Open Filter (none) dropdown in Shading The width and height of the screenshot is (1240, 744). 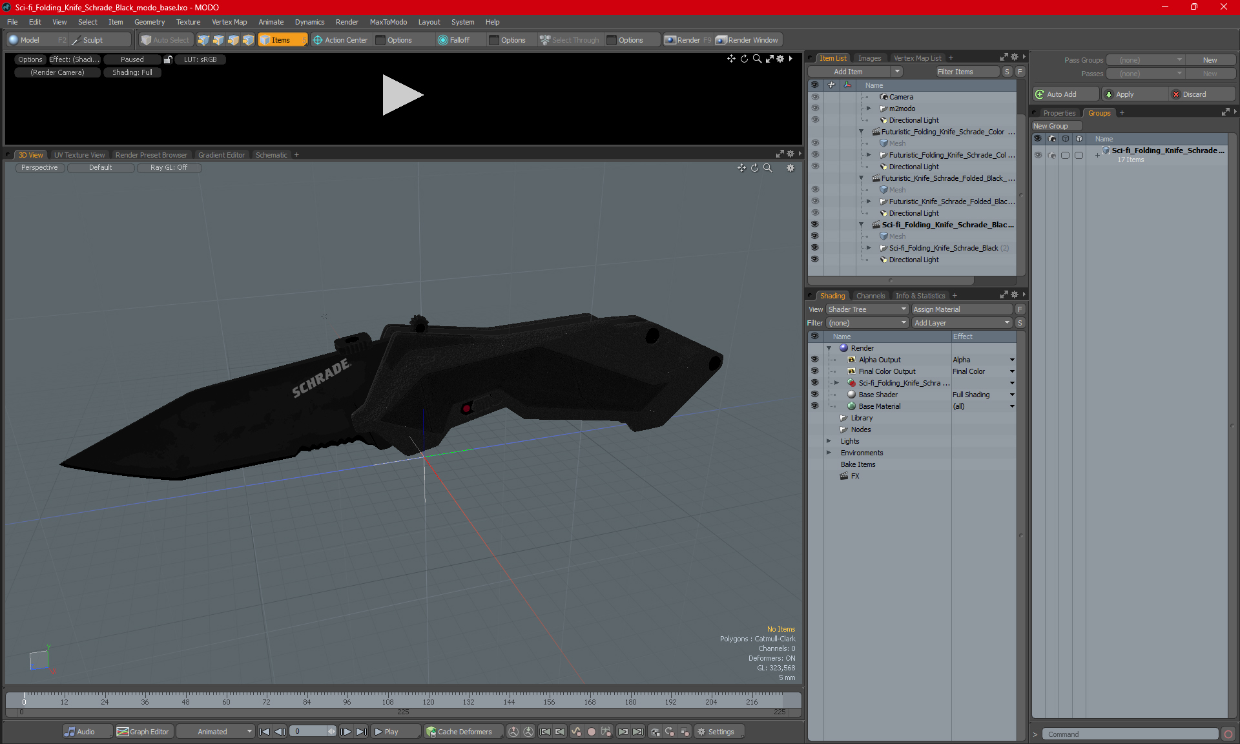pos(867,323)
